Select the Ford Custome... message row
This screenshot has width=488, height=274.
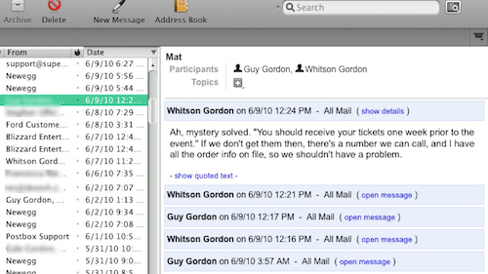tap(74, 125)
